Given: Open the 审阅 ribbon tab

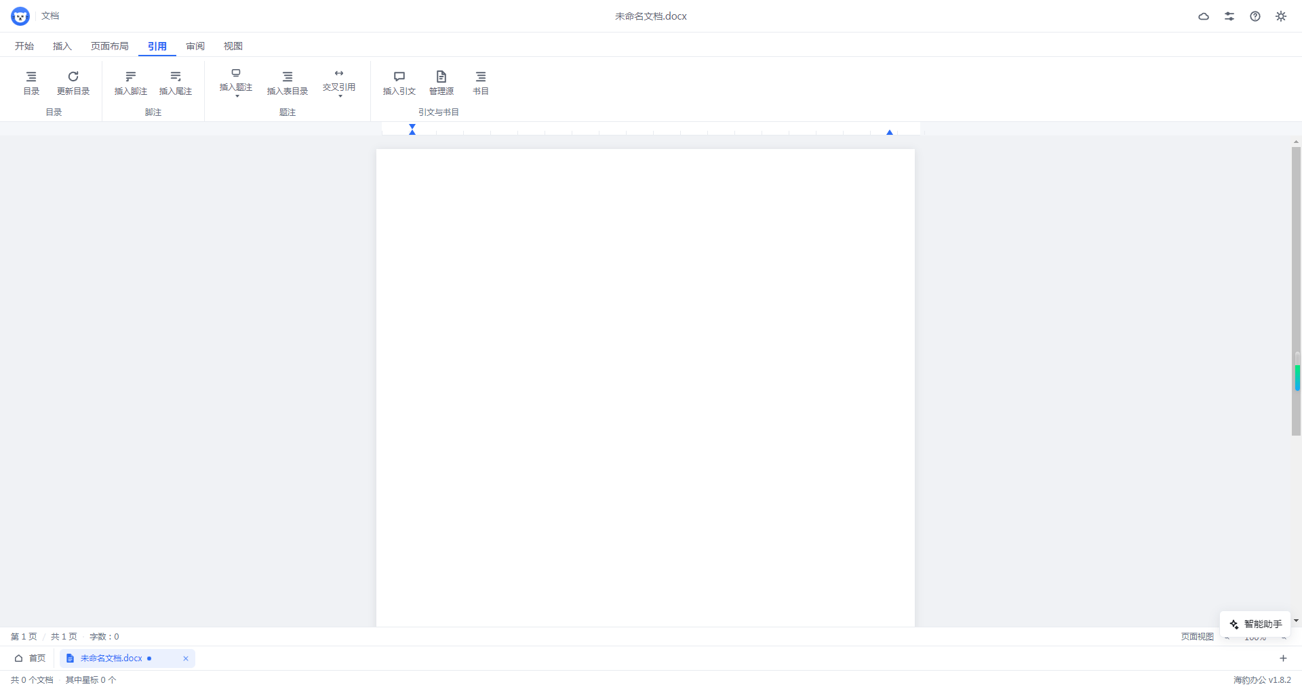Looking at the screenshot, I should tap(195, 46).
